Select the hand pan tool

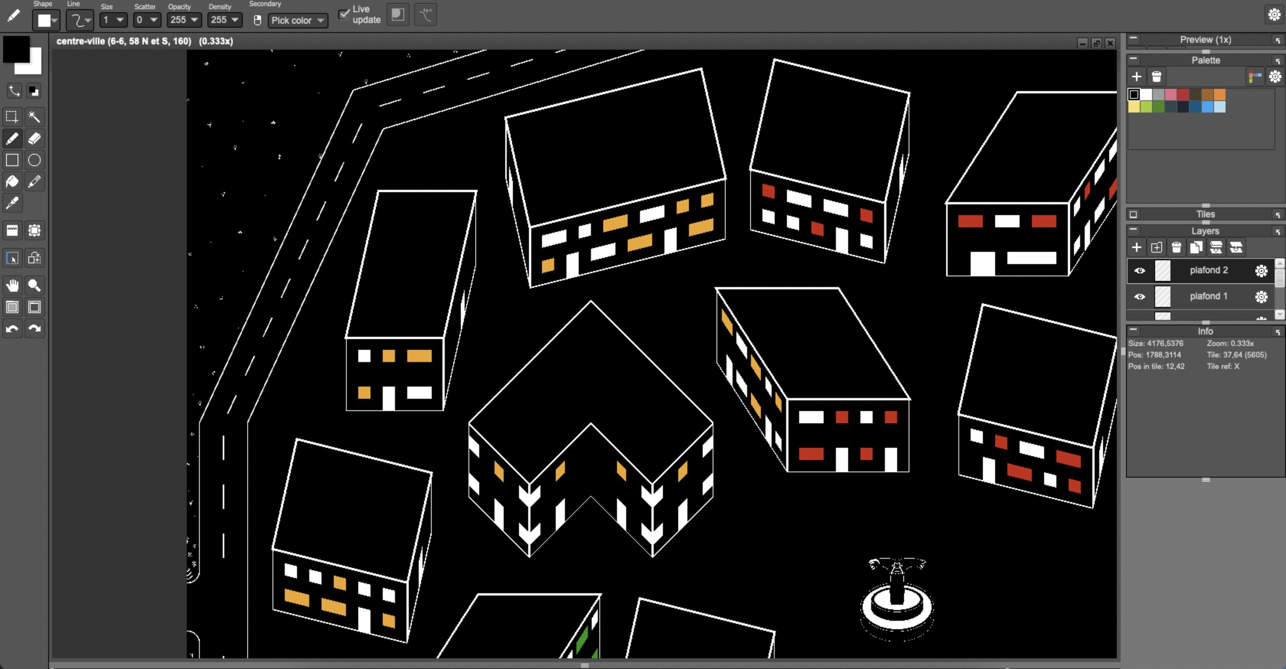pyautogui.click(x=12, y=285)
